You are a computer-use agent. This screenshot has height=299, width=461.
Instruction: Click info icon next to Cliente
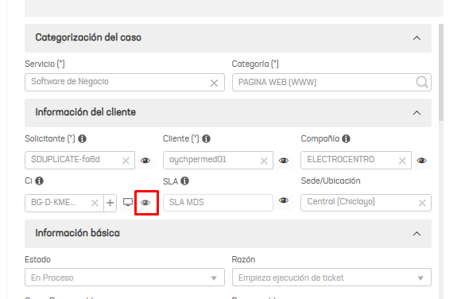207,138
